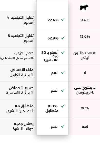Viewport: 100px width, 145px height.
Task: Select the 9,4% value in the cow column
Action: pos(85,20)
